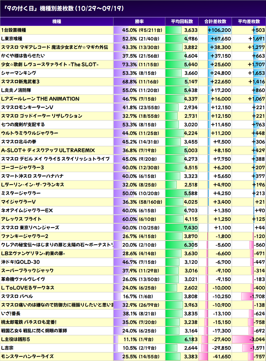Click L主役は銭形5 machine name
266x361 pixels.
tap(16, 339)
